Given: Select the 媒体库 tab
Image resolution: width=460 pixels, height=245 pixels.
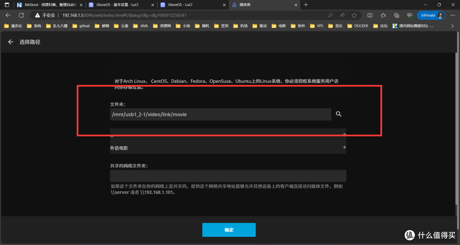Looking at the screenshot, I should [264, 5].
